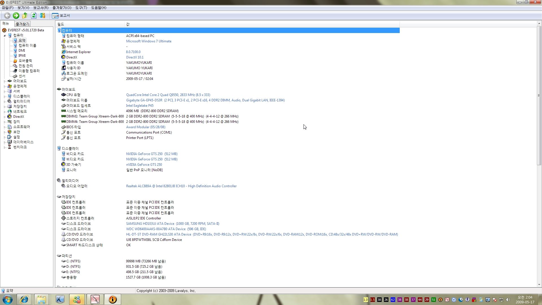Open the 즐겨찾기(O) menu
Image resolution: width=542 pixels, height=305 pixels.
62,8
